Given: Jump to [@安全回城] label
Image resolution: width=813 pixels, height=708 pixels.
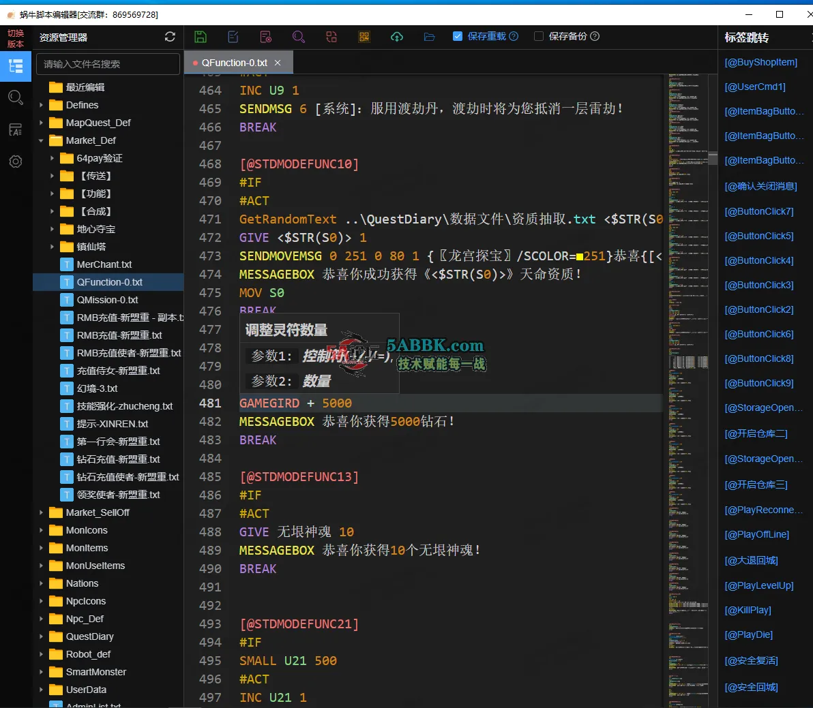Looking at the screenshot, I should click(x=752, y=688).
